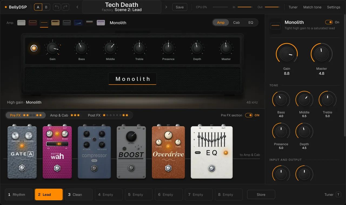346x205 pixels.
Task: Open the Tuner from the top bar
Action: click(x=293, y=7)
